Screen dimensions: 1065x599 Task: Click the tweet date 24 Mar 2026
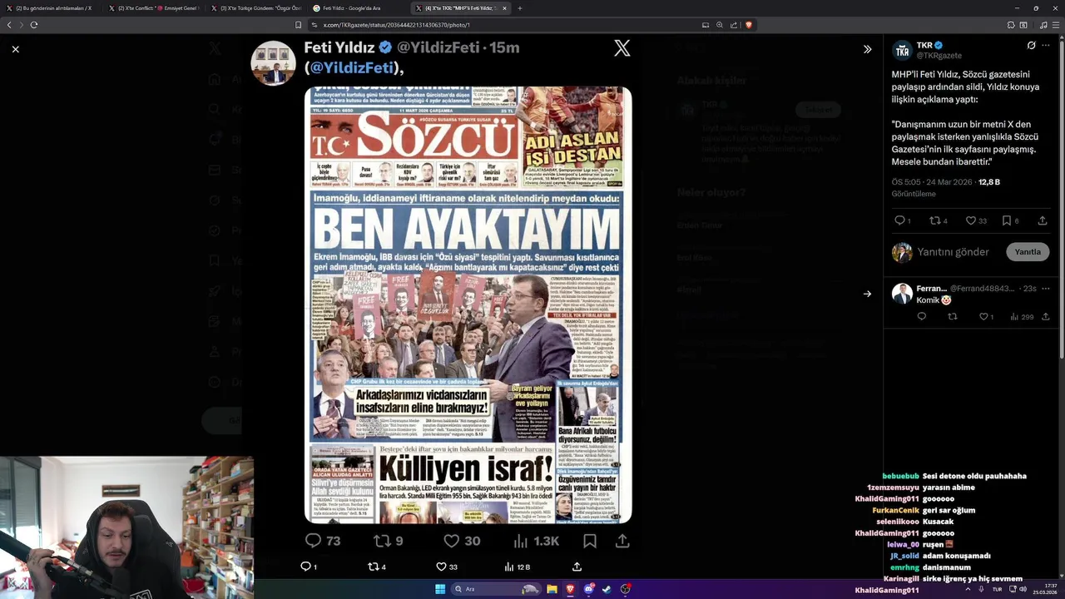point(951,182)
